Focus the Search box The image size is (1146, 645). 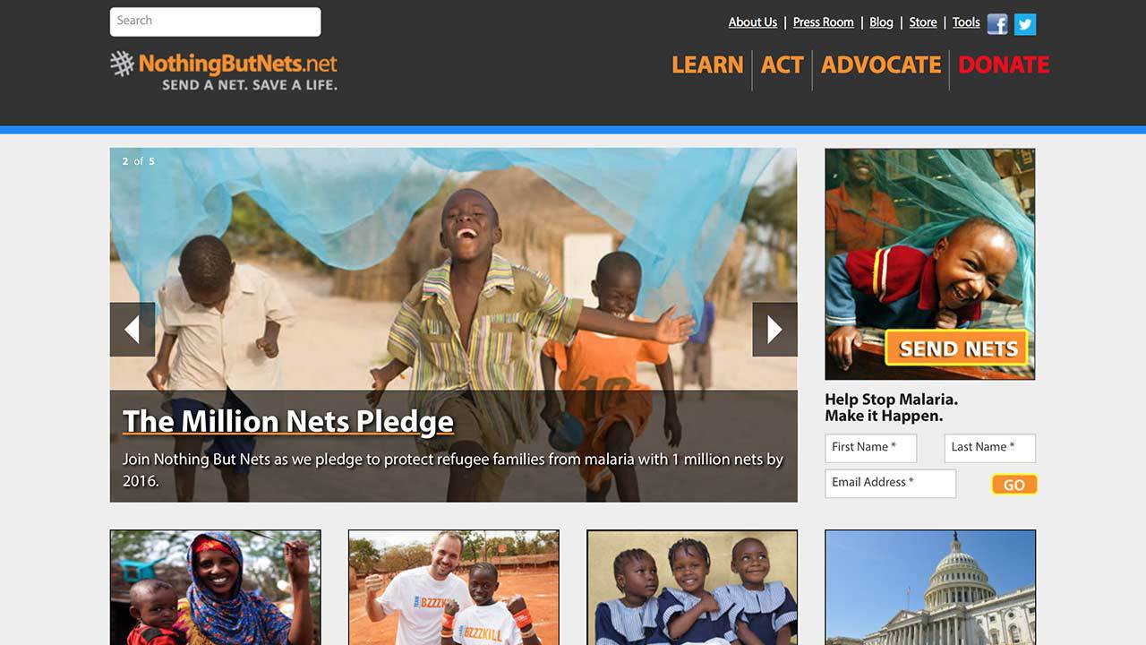click(x=215, y=21)
